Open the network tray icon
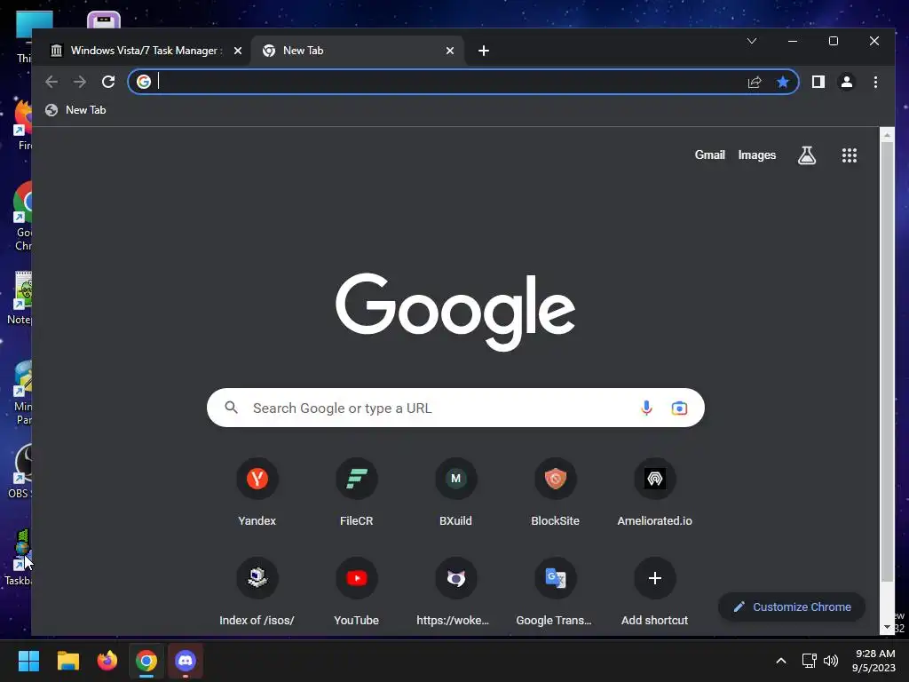The image size is (909, 682). [810, 661]
